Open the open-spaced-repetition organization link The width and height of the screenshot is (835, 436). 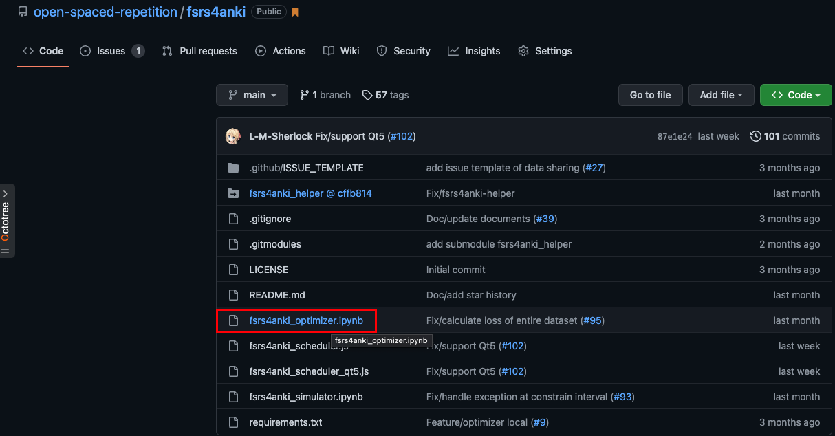[105, 12]
